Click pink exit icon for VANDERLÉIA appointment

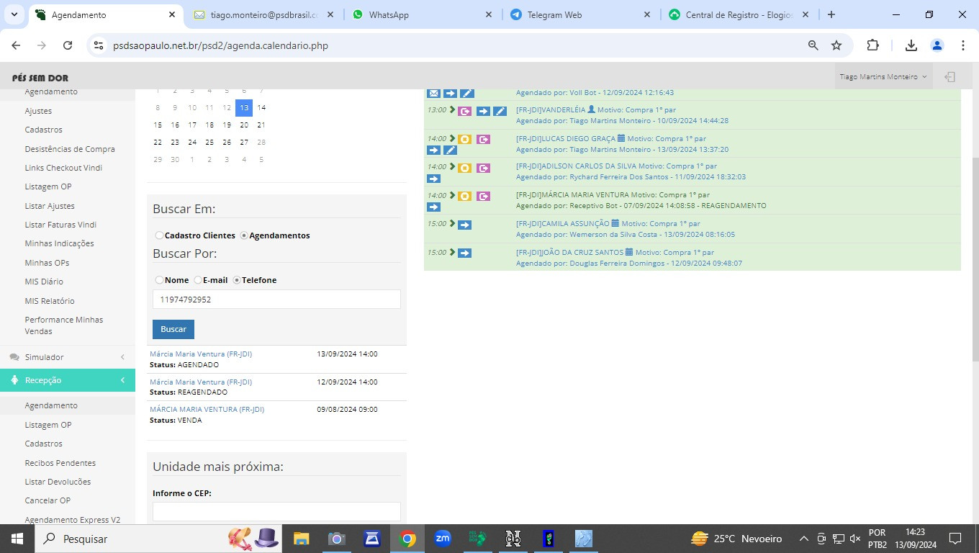pos(464,111)
